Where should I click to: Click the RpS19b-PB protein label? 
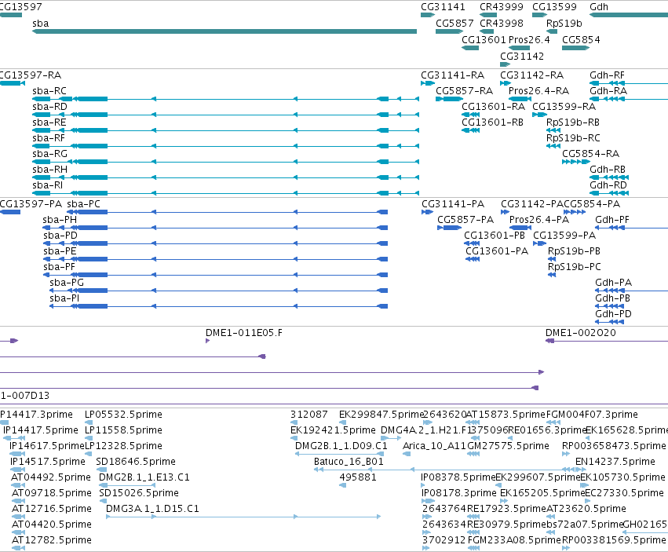click(574, 251)
